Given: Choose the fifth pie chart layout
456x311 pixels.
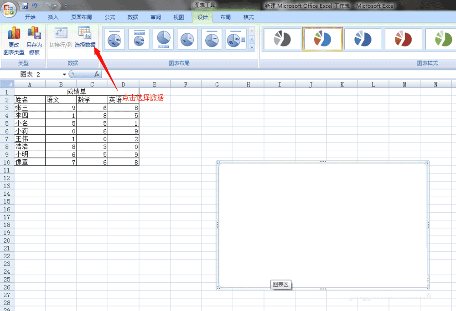Looking at the screenshot, I should [x=212, y=39].
